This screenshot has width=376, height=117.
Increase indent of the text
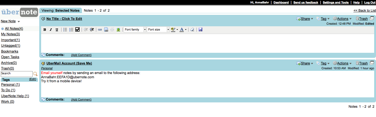pos(92,30)
